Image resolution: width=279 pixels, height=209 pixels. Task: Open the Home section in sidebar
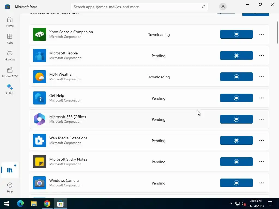[x=10, y=22]
